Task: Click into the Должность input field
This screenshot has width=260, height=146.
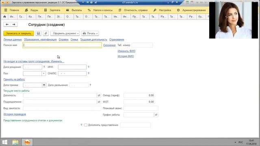Action: click(x=60, y=95)
